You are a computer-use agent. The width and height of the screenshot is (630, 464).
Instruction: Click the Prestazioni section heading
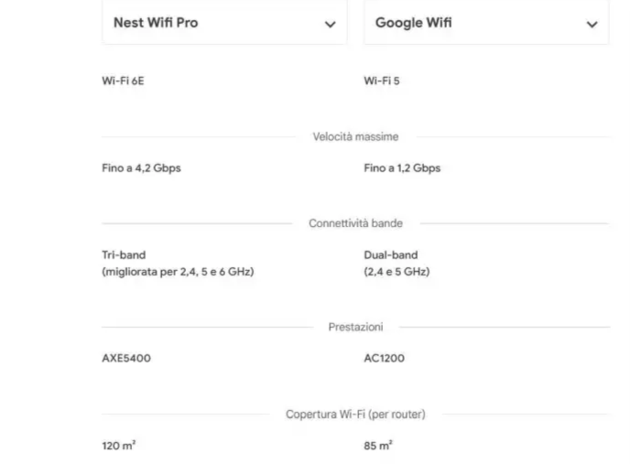355,327
